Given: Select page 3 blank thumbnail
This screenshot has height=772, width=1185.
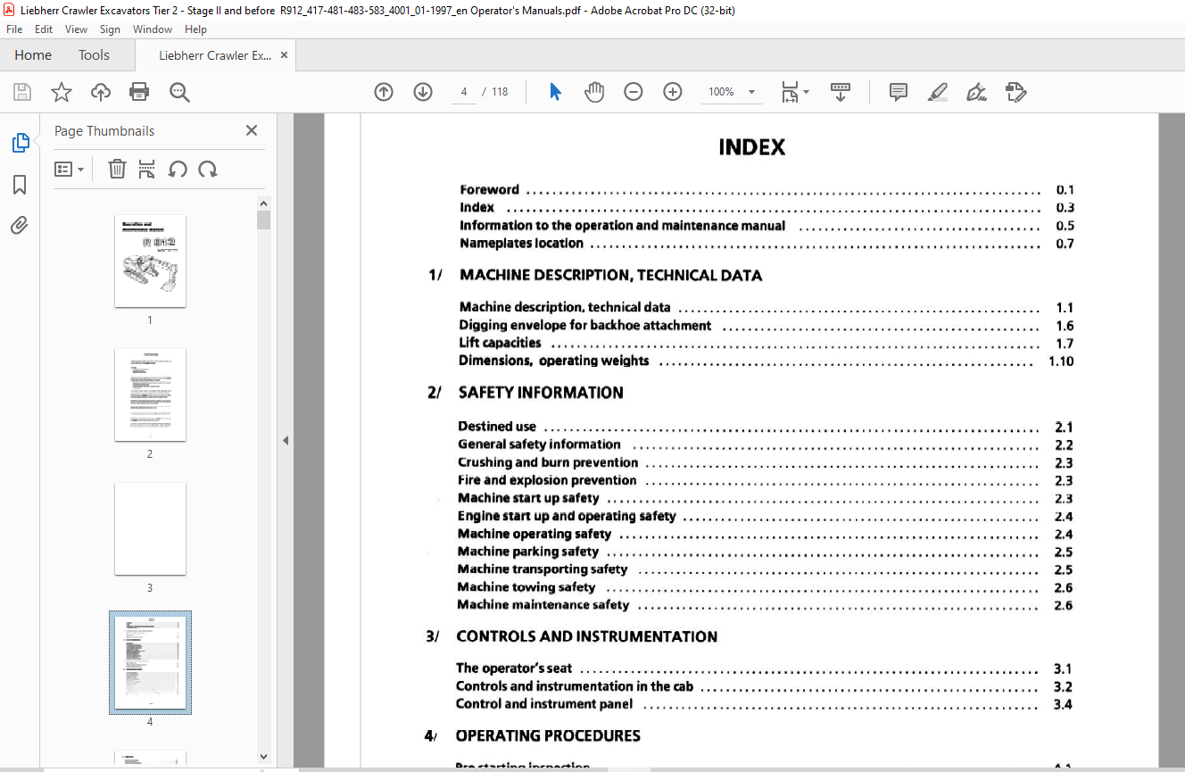Looking at the screenshot, I should (150, 528).
